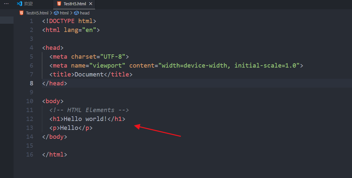Click the closing head tag on line 8
The image size is (352, 178).
pyautogui.click(x=54, y=83)
